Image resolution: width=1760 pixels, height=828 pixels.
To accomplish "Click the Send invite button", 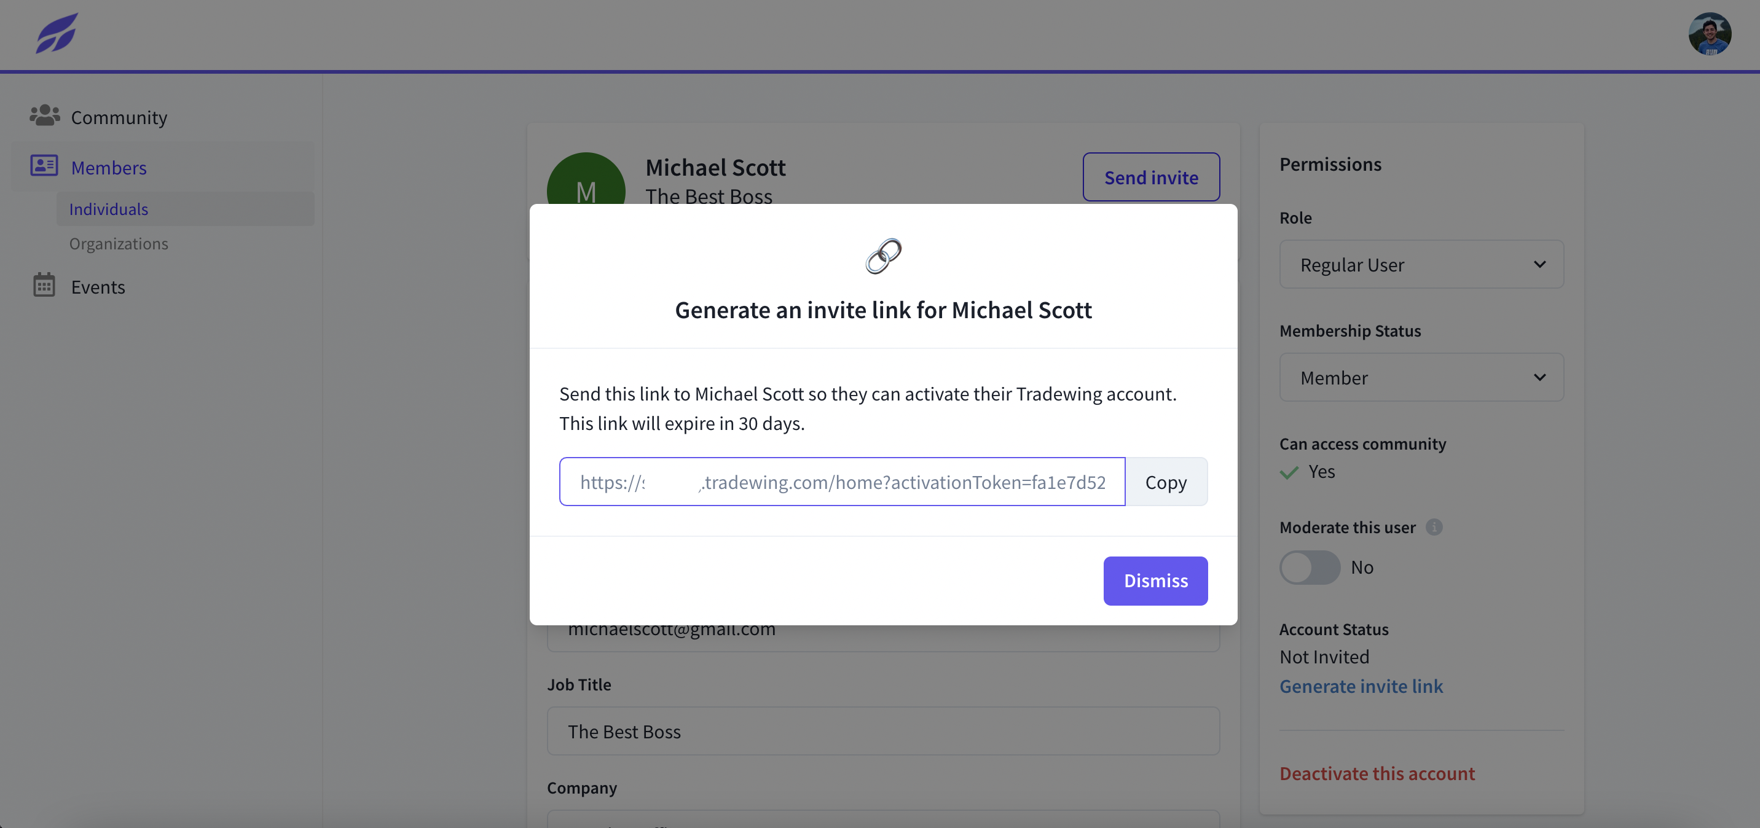I will point(1151,177).
